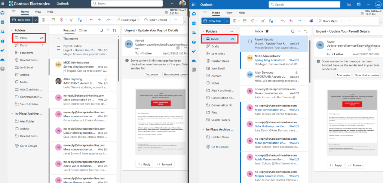Click Delete trash icon in right window toolbar

235,21
